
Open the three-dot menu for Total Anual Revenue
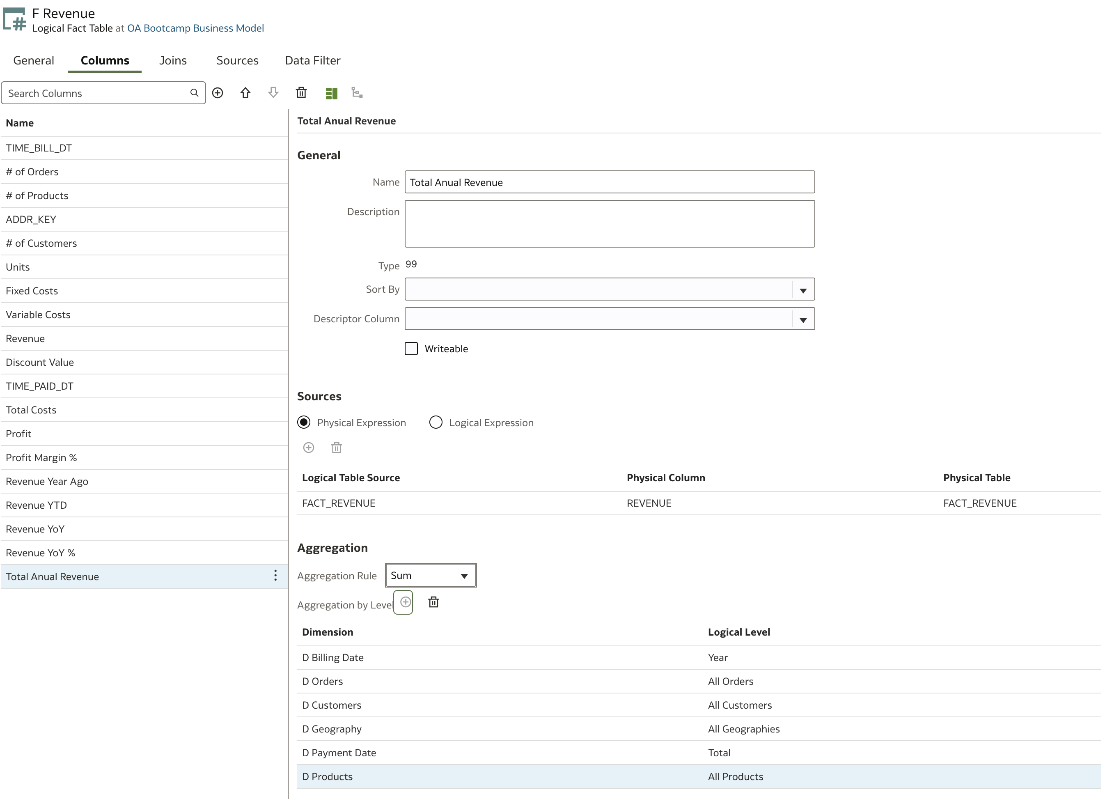click(x=276, y=576)
